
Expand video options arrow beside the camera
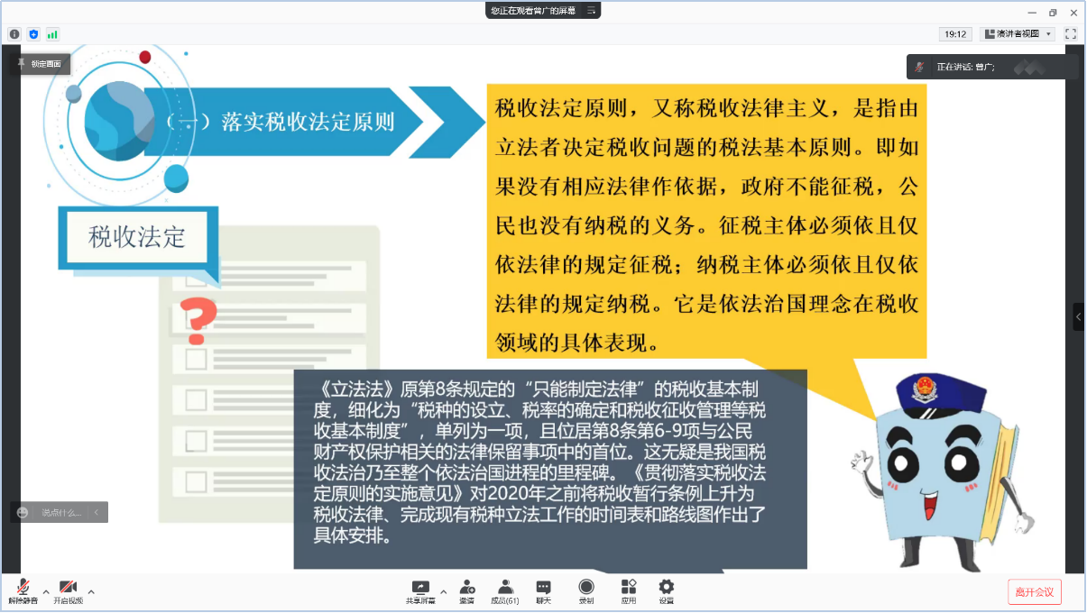(x=91, y=592)
